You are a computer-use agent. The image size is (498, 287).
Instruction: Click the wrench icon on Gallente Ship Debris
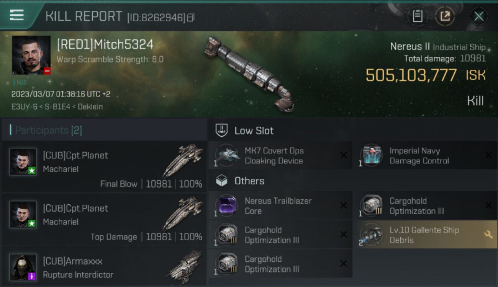click(488, 235)
